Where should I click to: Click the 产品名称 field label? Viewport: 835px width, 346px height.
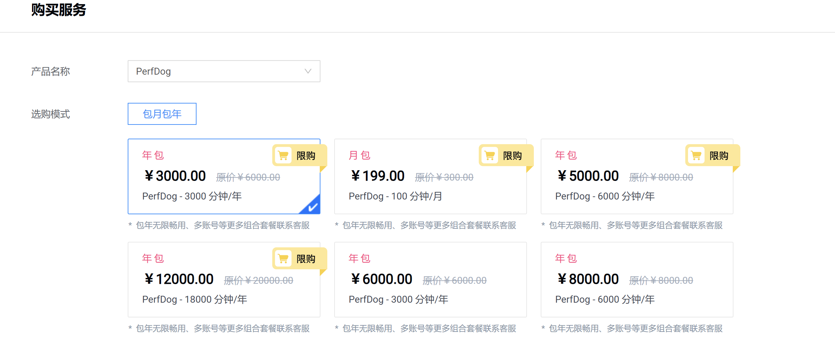click(51, 71)
